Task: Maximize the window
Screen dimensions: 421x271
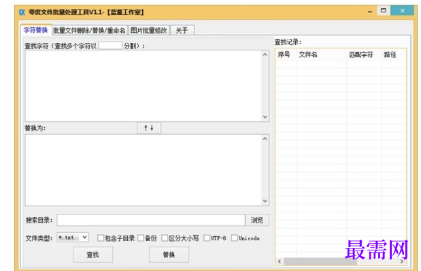Action: point(384,11)
